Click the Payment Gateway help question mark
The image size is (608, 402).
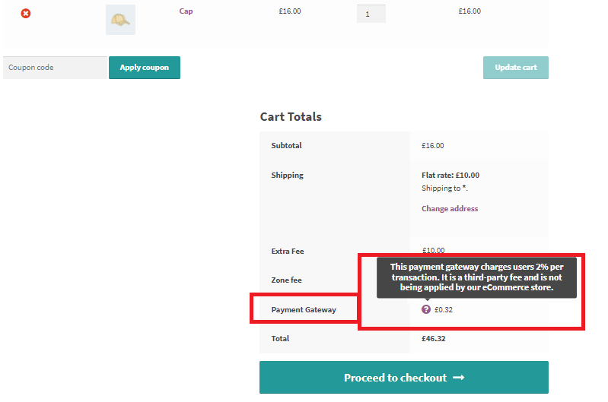[426, 309]
